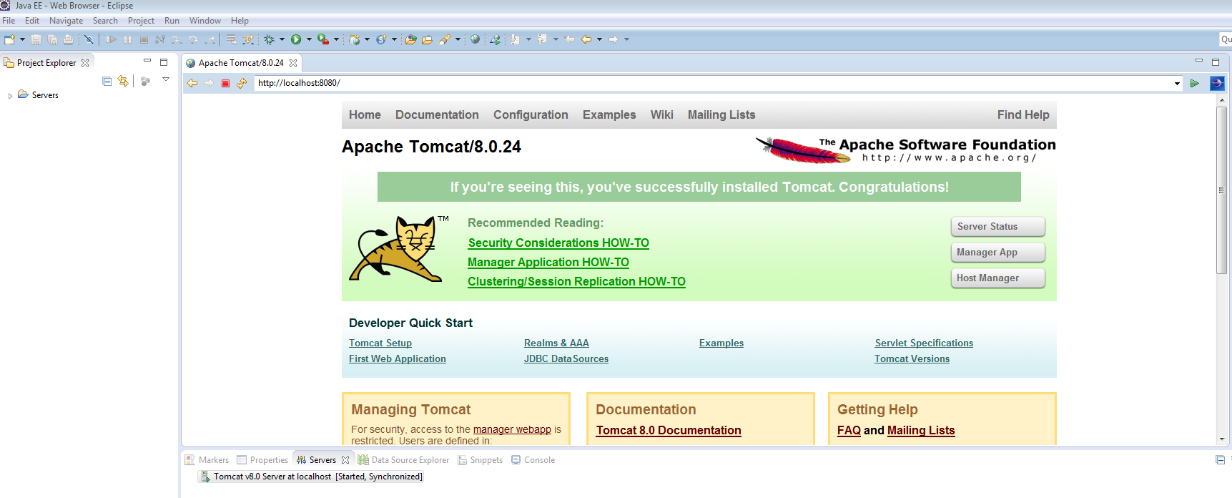Close the Apache Tomcat/8.0.24 browser tab
1232x498 pixels.
(x=293, y=63)
